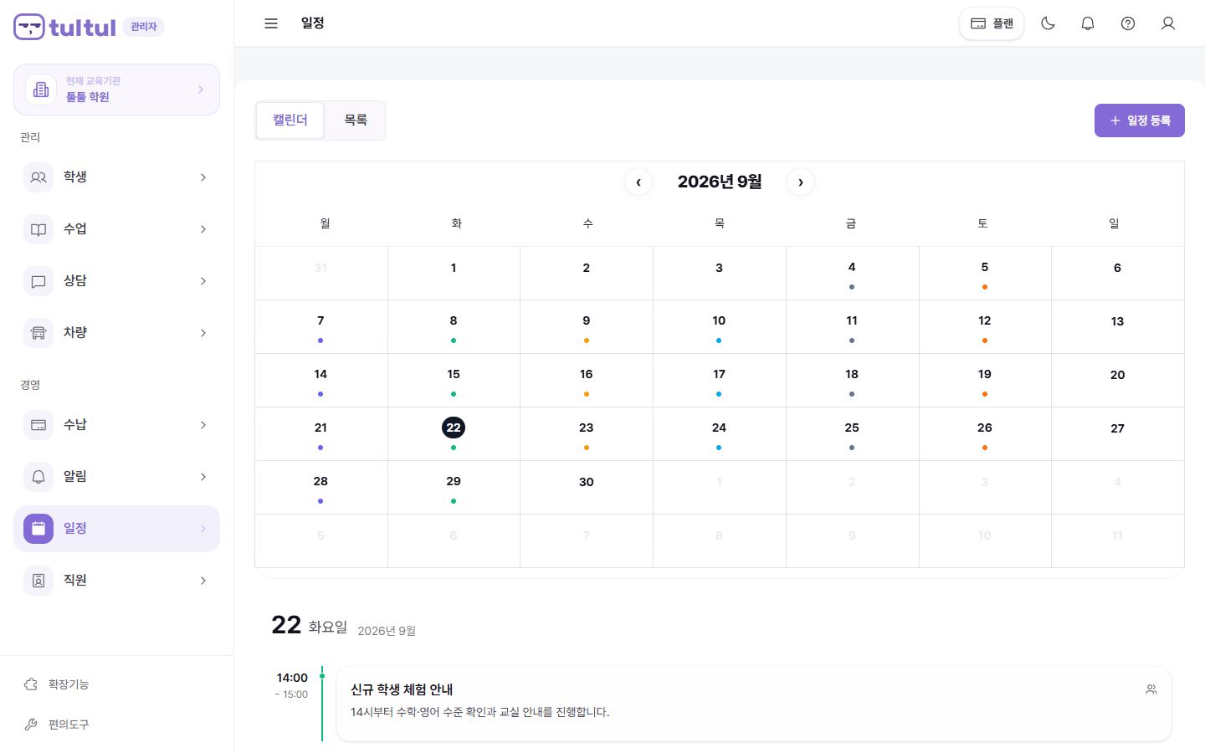Viewport: 1205px width, 753px height.
Task: Open the 직원 menu item
Action: (116, 581)
